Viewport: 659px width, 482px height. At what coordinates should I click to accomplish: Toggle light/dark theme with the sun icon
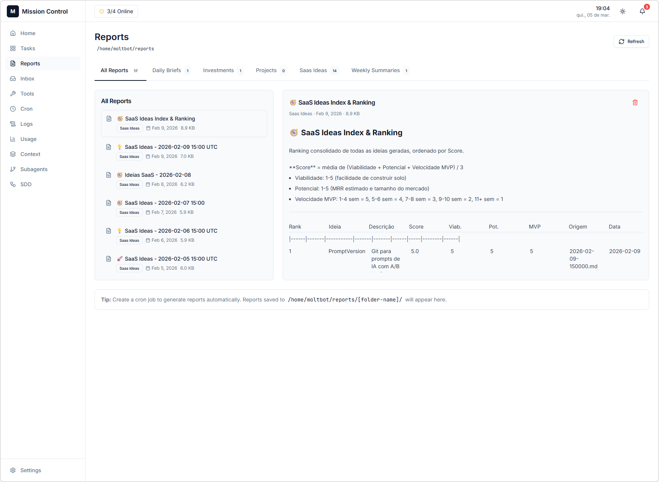[623, 11]
